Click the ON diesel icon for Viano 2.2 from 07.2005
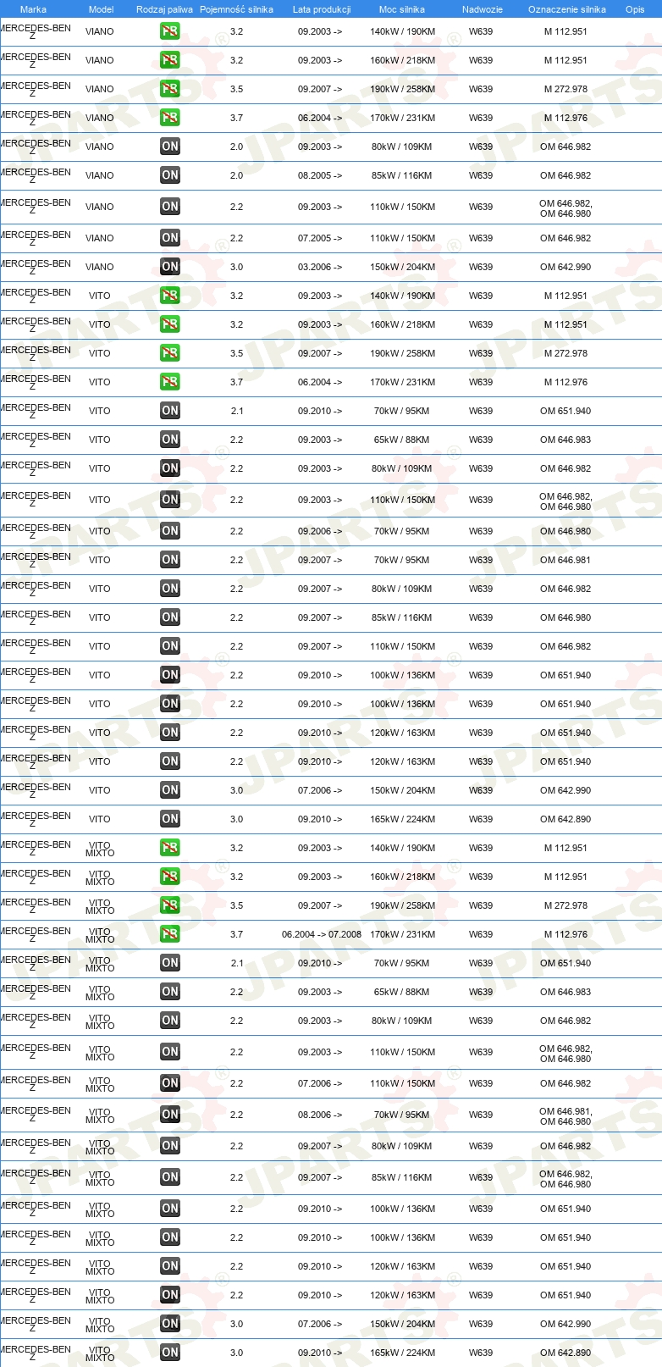This screenshot has height=1367, width=662. (170, 238)
